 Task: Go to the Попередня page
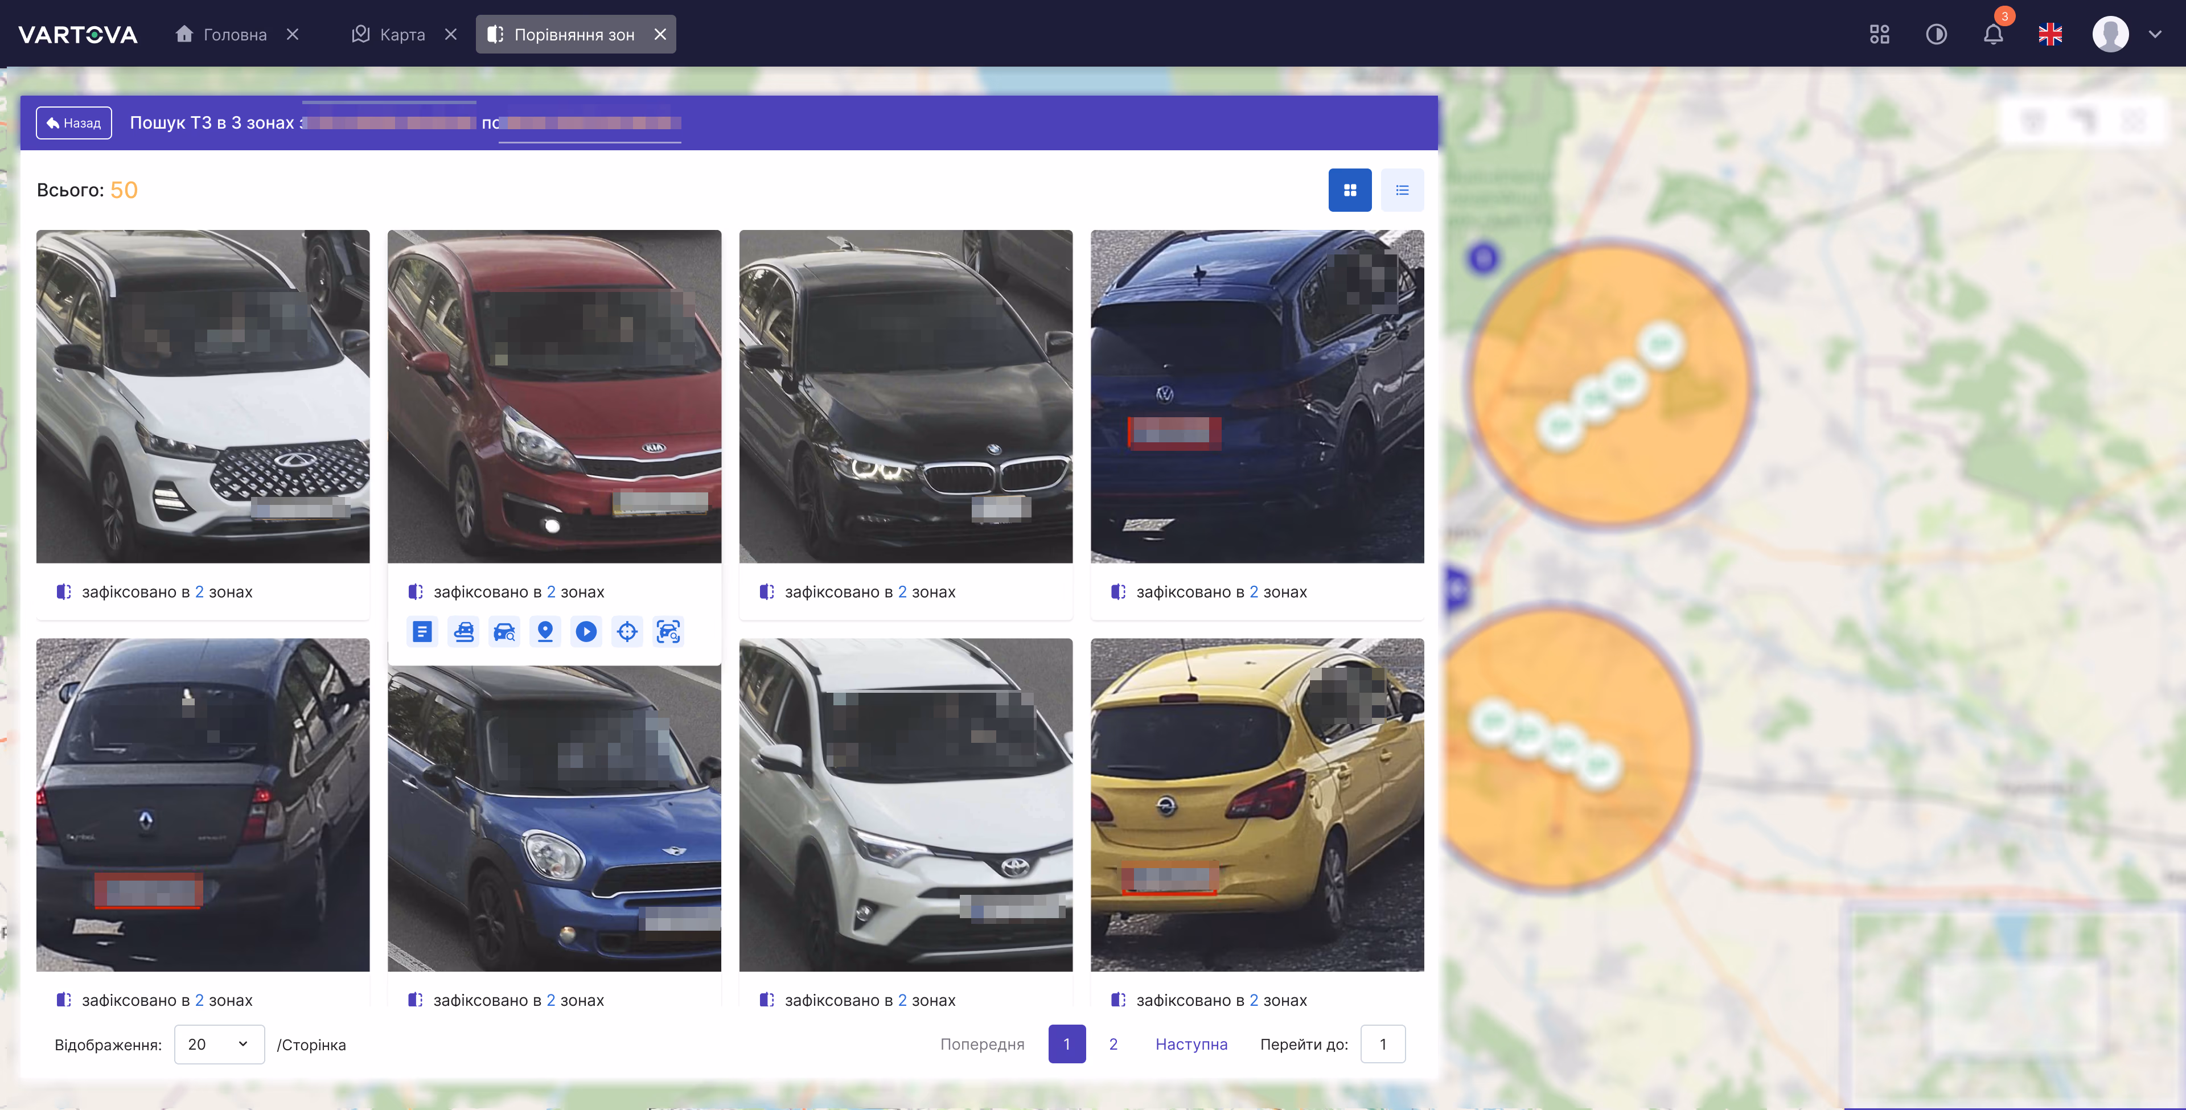click(982, 1044)
